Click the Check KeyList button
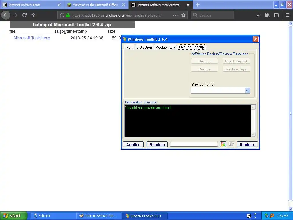293x220 pixels. (236, 61)
